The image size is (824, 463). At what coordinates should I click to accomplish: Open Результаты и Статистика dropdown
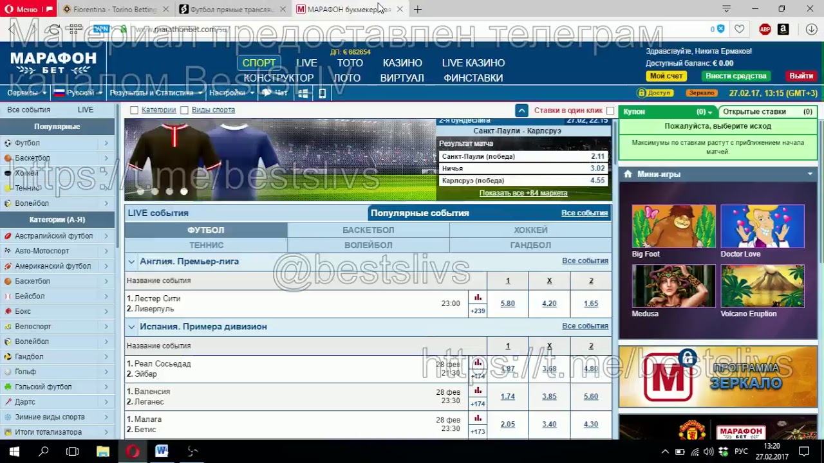[x=156, y=93]
